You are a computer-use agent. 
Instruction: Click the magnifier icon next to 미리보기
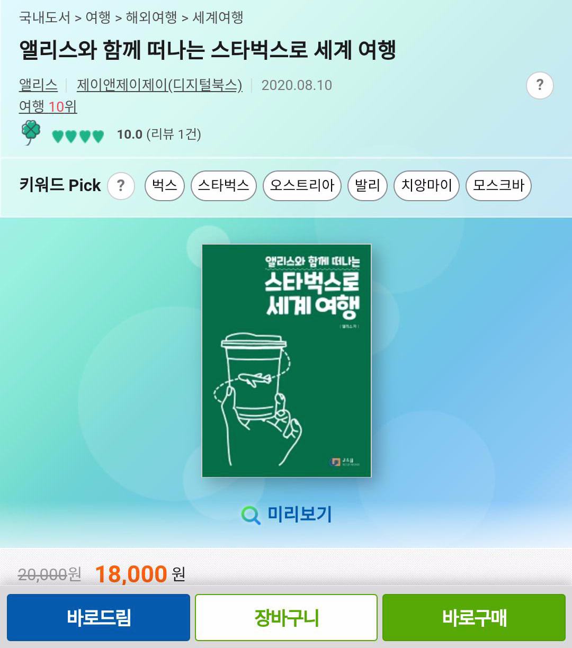(x=251, y=515)
